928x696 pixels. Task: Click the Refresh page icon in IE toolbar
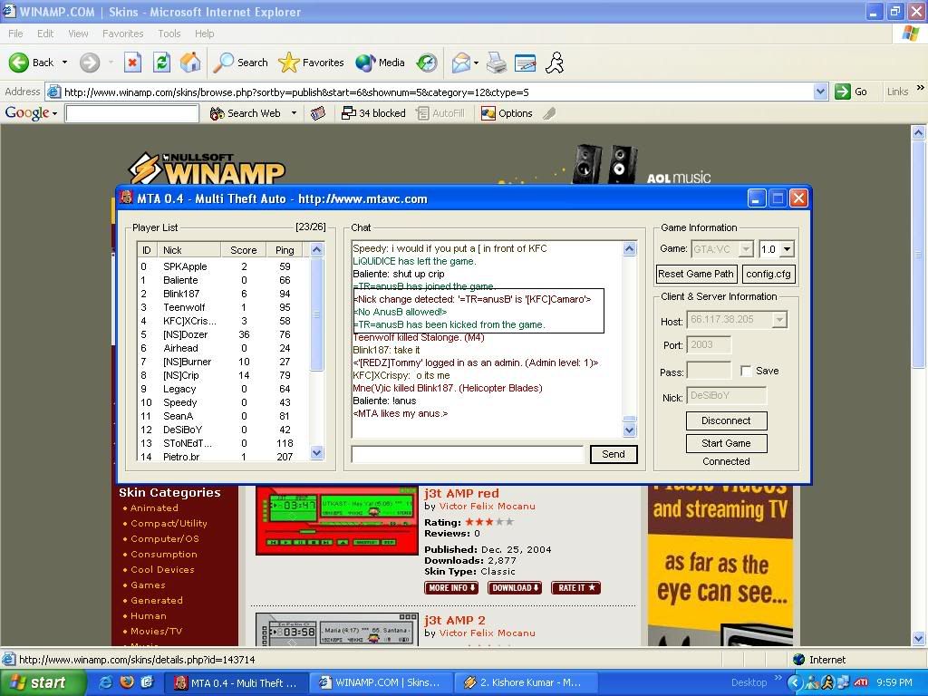tap(161, 63)
